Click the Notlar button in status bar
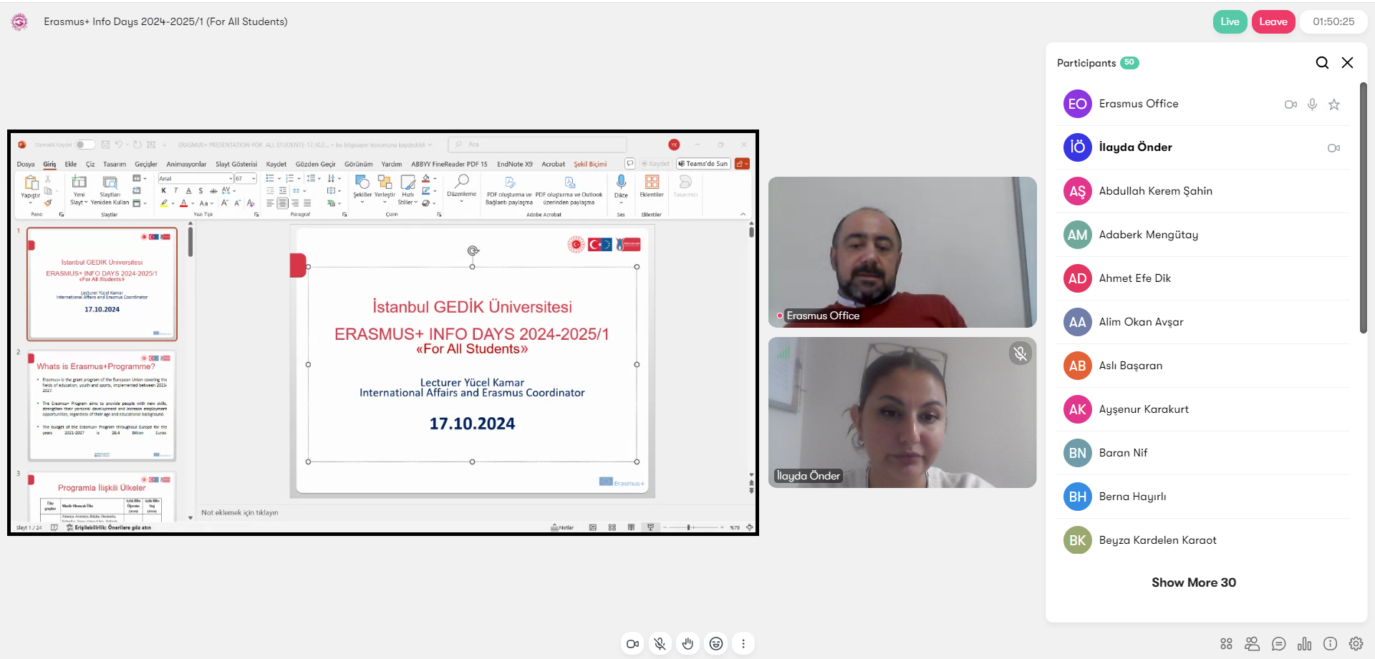This screenshot has height=659, width=1375. point(562,527)
